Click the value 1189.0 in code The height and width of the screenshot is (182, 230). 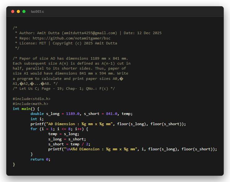coord(73,114)
